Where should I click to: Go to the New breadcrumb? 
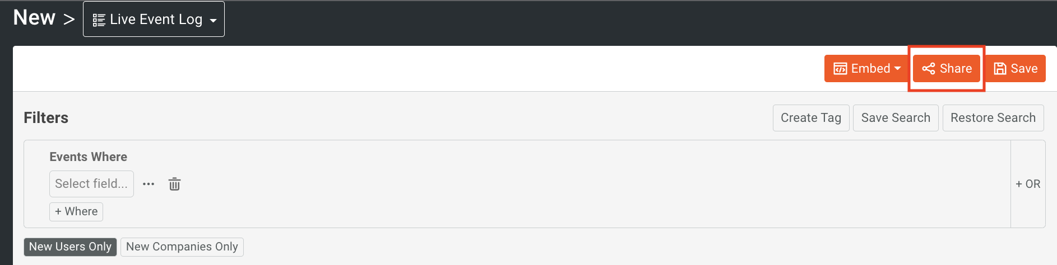coord(34,18)
